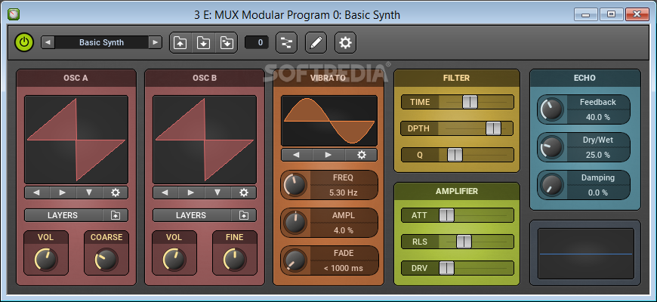Click the Vibrato FREQ knob
This screenshot has width=657, height=302.
point(295,185)
